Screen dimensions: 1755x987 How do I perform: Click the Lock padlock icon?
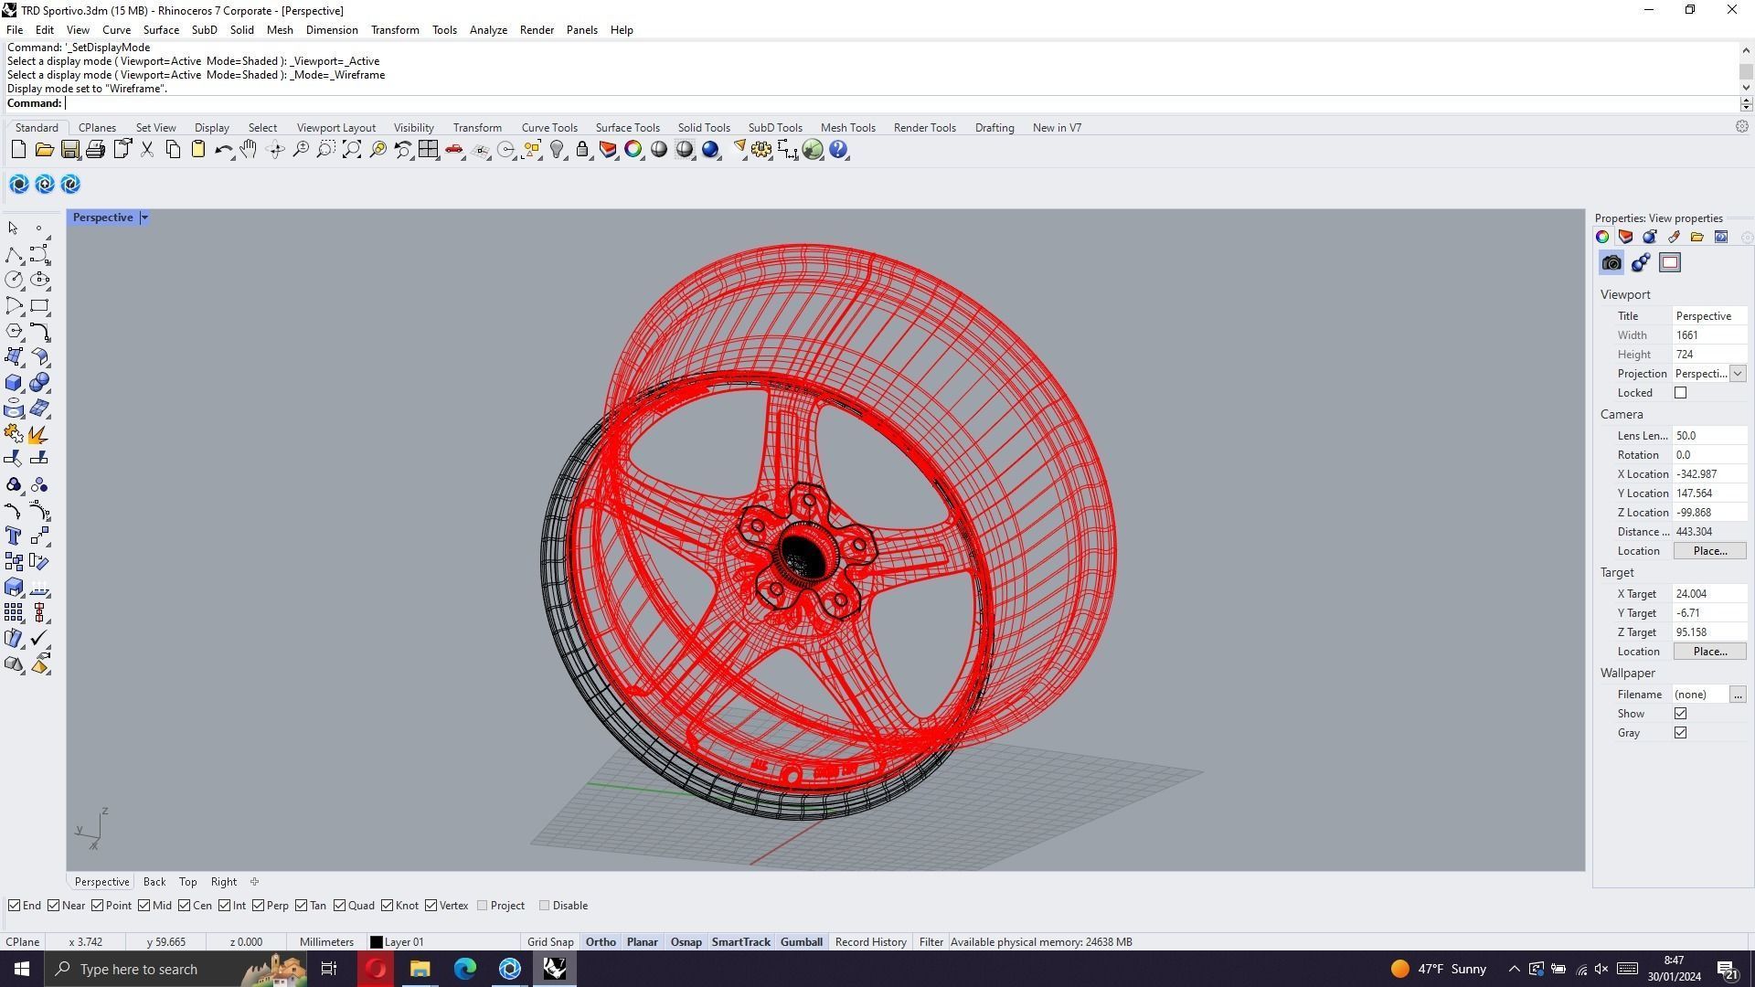click(582, 150)
